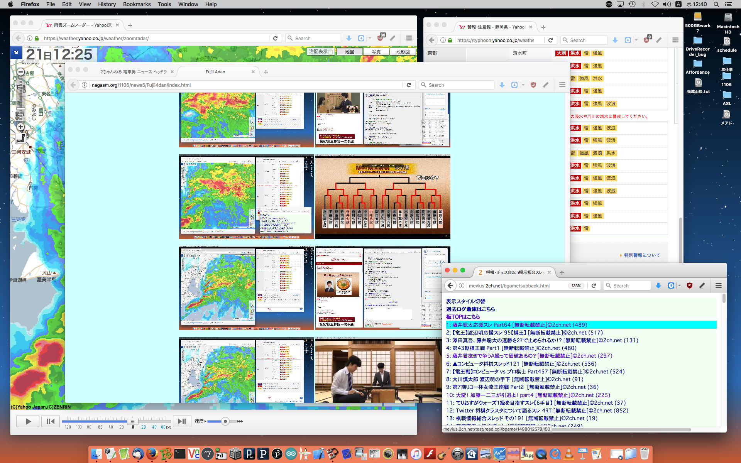Image resolution: width=741 pixels, height=463 pixels.
Task: Toggle the 注記表示 checkbox
Action: pyautogui.click(x=330, y=52)
